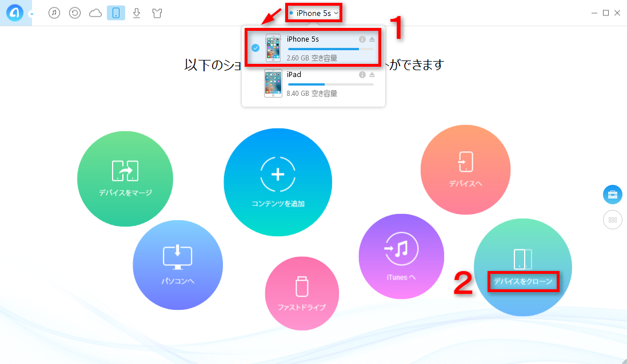Image resolution: width=627 pixels, height=364 pixels.
Task: Click the iPad storage usage bar
Action: 331,84
